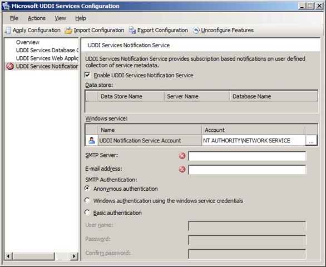
Task: Click the SMTP Server input field
Action: [247, 156]
